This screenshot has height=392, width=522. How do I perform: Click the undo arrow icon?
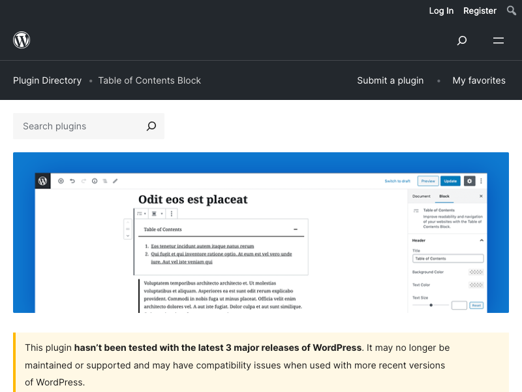(72, 181)
